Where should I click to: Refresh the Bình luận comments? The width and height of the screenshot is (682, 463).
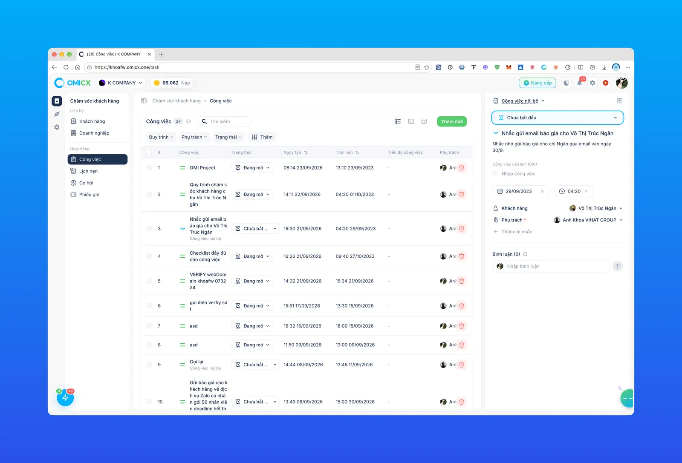(525, 254)
